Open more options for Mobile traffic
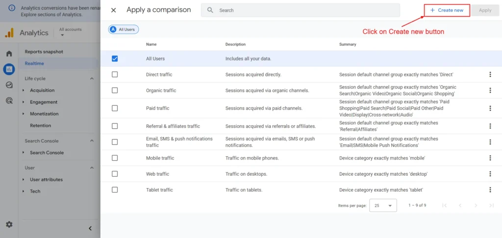Screen dimensions: 502x238 [x=490, y=158]
